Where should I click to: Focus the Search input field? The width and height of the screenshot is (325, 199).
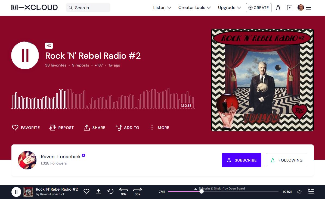coord(88,8)
